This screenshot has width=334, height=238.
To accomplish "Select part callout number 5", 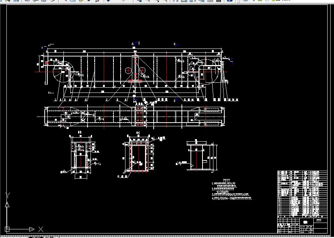I will [76, 100].
